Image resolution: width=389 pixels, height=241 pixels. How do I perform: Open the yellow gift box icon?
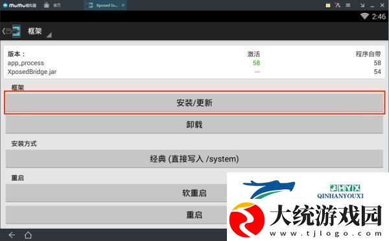tap(328, 5)
